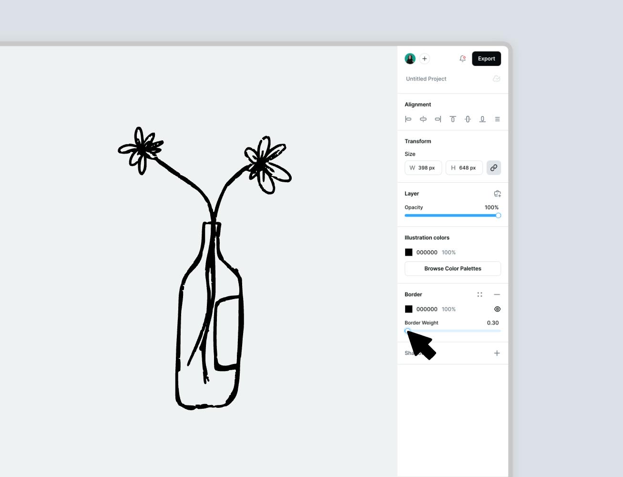The height and width of the screenshot is (477, 623).
Task: Click the cloud sync icon beside Untitled Project
Action: [x=496, y=79]
